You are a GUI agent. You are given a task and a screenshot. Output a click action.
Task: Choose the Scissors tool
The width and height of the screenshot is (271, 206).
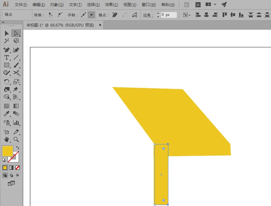point(16,73)
